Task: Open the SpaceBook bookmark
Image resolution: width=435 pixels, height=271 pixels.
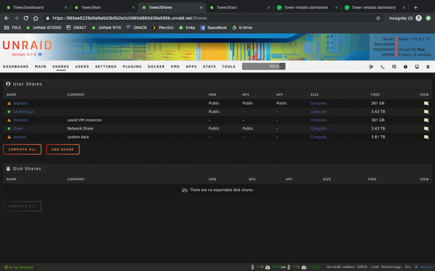Action: click(213, 28)
